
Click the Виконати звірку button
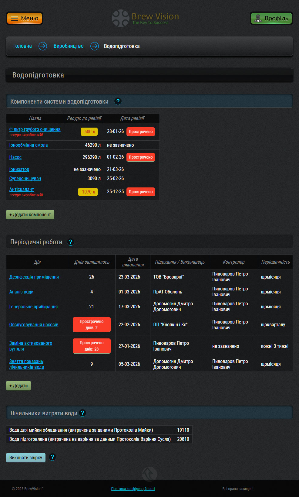click(x=26, y=458)
